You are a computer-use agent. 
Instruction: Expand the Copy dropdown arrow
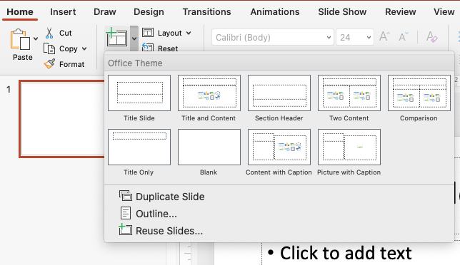point(84,48)
